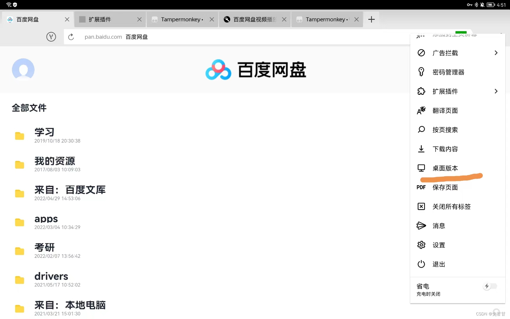Choose 桌面版本 in the menu

[x=457, y=168]
